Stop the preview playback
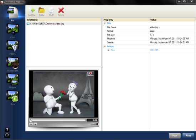Viewport: 196px width, 140px height. (x=35, y=124)
